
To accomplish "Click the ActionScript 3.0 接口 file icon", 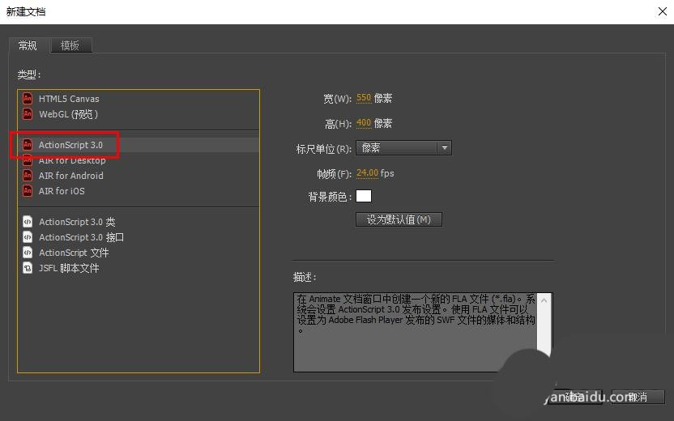I will [28, 237].
